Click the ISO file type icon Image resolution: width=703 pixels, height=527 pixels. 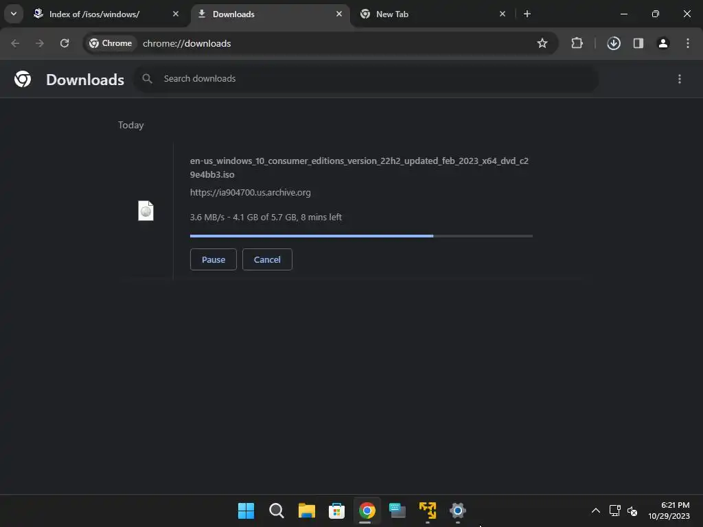click(x=146, y=211)
